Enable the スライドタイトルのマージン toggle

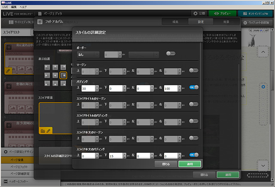193,104
